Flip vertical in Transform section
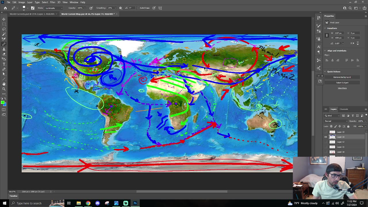368x207 pixels. coord(358,43)
